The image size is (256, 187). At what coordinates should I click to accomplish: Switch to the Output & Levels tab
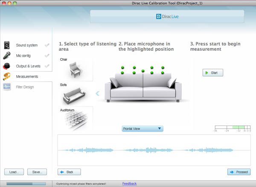pyautogui.click(x=26, y=66)
